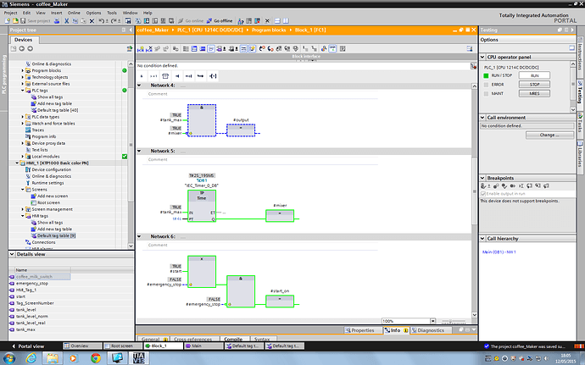Collapse the Call environment section

coord(482,118)
